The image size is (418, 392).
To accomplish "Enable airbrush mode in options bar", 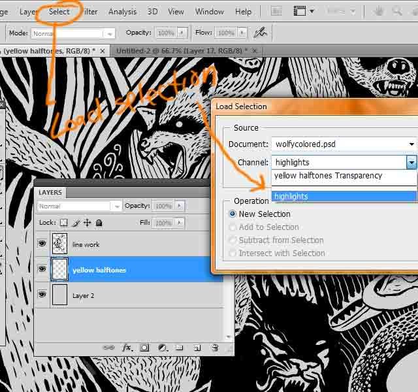I will click(260, 33).
